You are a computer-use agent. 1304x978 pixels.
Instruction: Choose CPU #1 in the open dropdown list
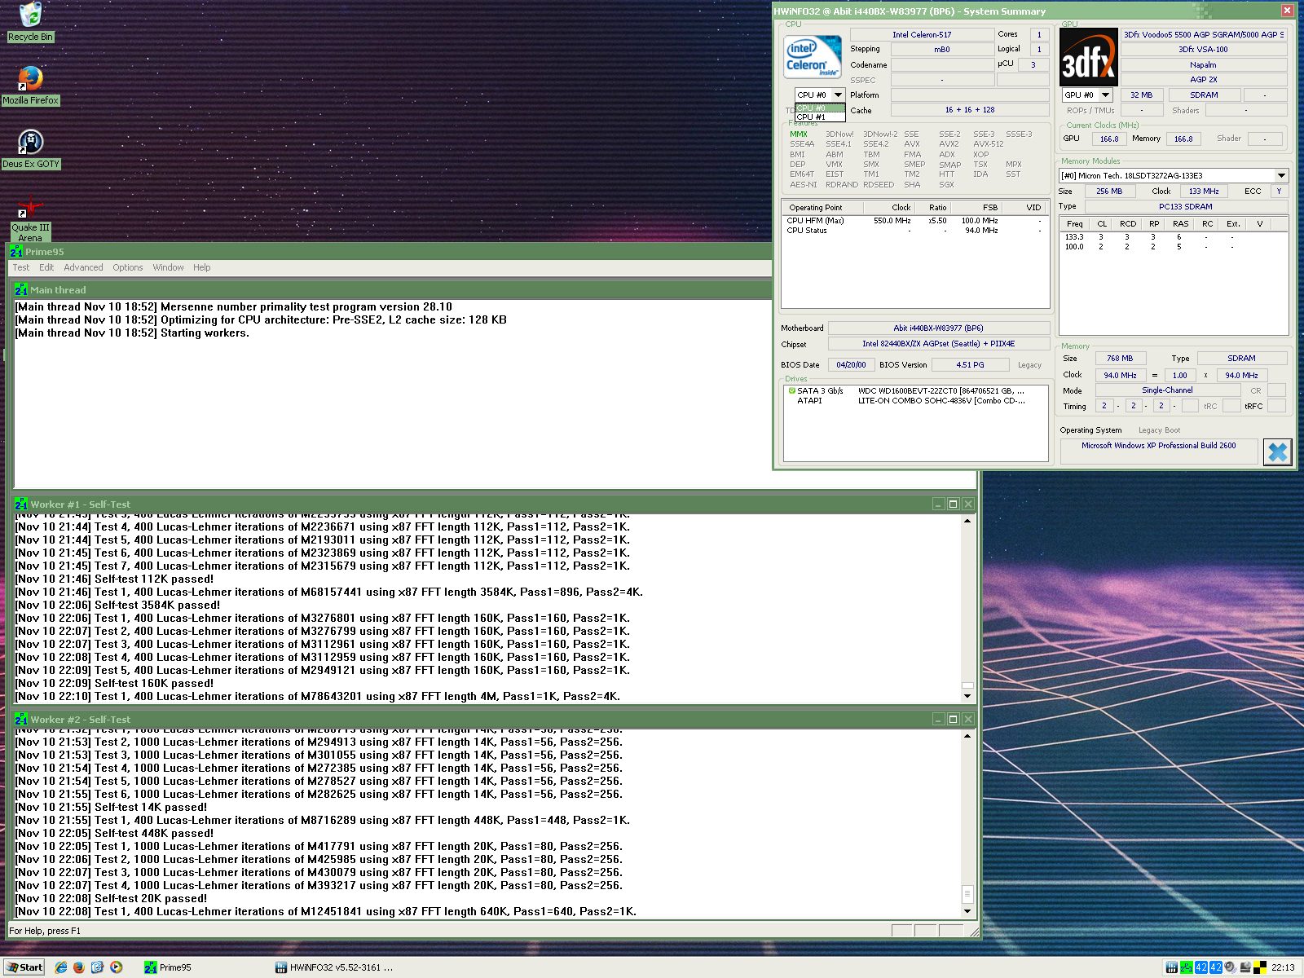820,117
